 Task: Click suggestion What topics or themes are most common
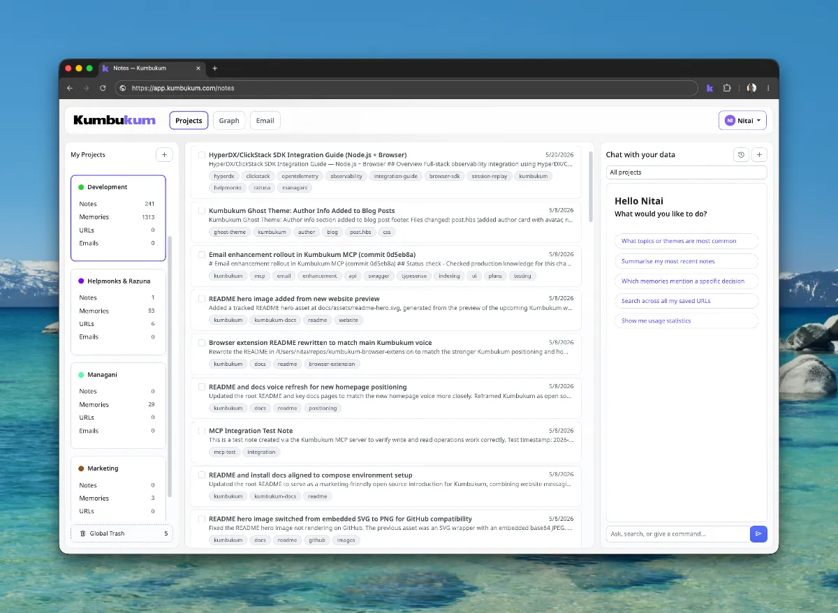coord(686,241)
